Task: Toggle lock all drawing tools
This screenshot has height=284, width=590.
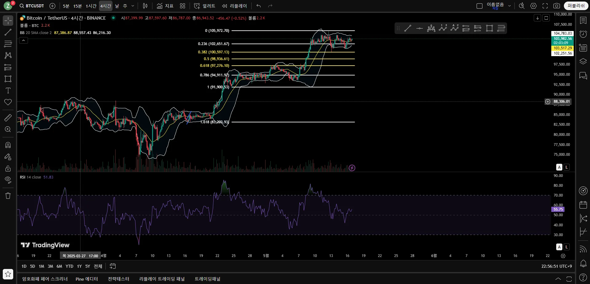Action: tap(8, 168)
